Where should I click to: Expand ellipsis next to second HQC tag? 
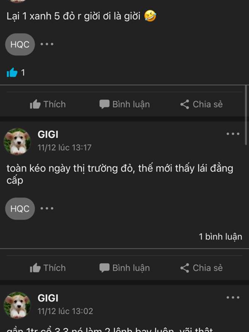pos(47,209)
